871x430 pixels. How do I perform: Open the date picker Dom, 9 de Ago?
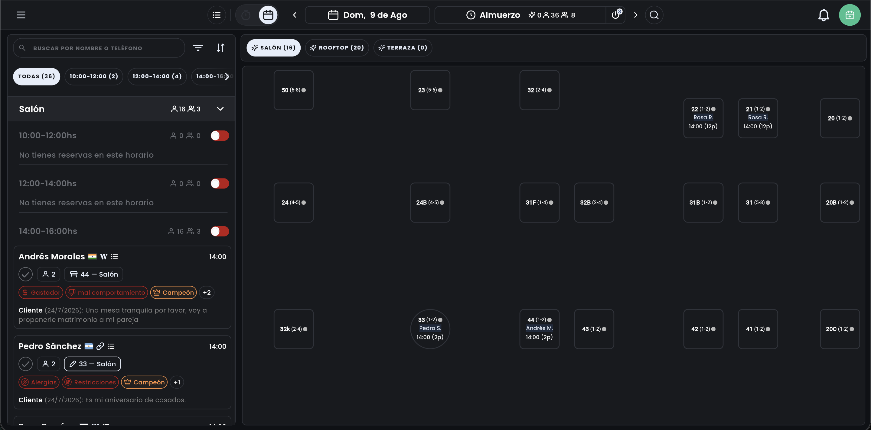coord(367,15)
